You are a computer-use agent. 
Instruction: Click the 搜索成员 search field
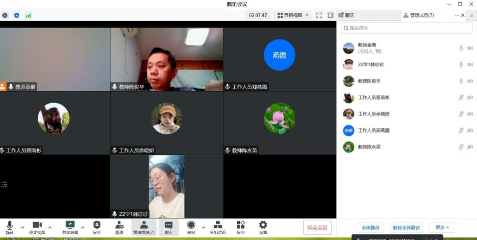(406, 28)
